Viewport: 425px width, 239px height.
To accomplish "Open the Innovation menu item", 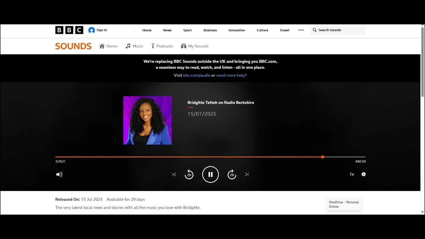I will 237,30.
